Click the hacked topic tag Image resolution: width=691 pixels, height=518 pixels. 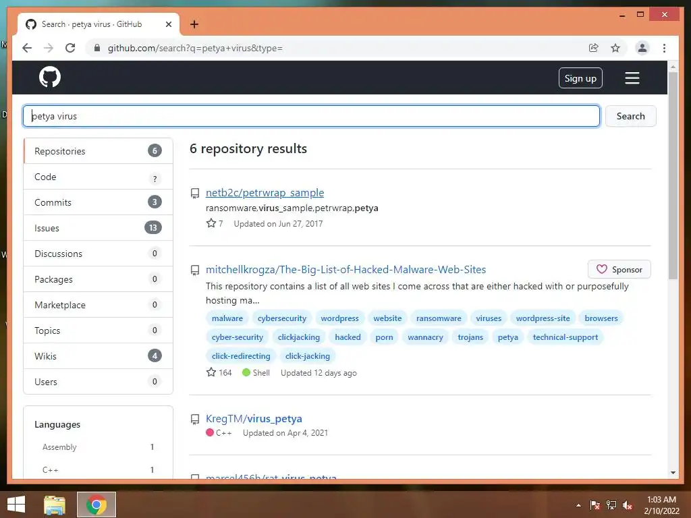click(348, 337)
